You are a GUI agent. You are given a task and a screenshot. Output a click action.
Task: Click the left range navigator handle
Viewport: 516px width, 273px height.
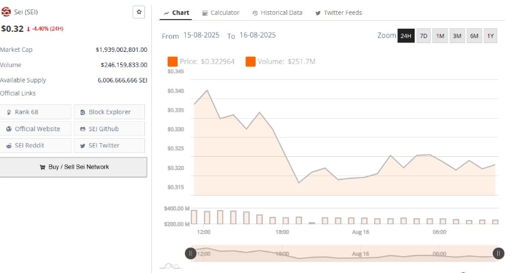point(191,253)
